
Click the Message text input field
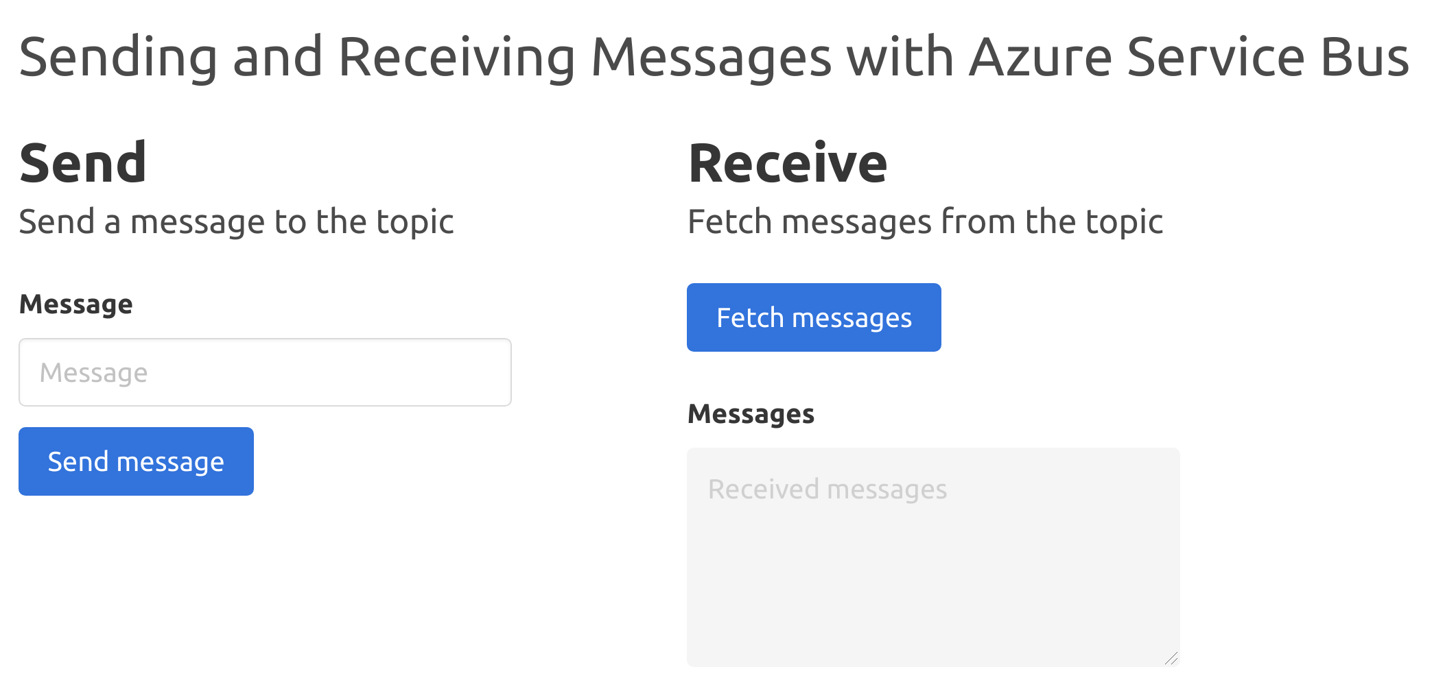[x=265, y=372]
